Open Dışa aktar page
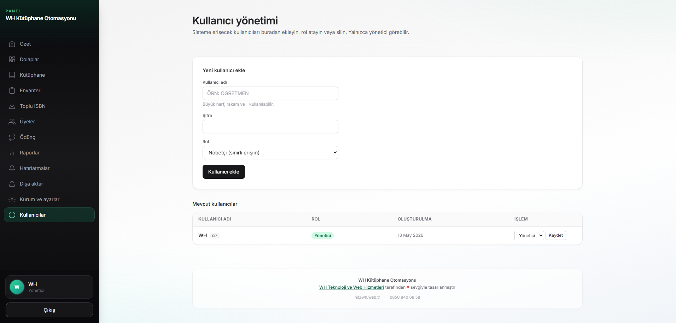Viewport: 676px width, 323px height. click(x=49, y=184)
